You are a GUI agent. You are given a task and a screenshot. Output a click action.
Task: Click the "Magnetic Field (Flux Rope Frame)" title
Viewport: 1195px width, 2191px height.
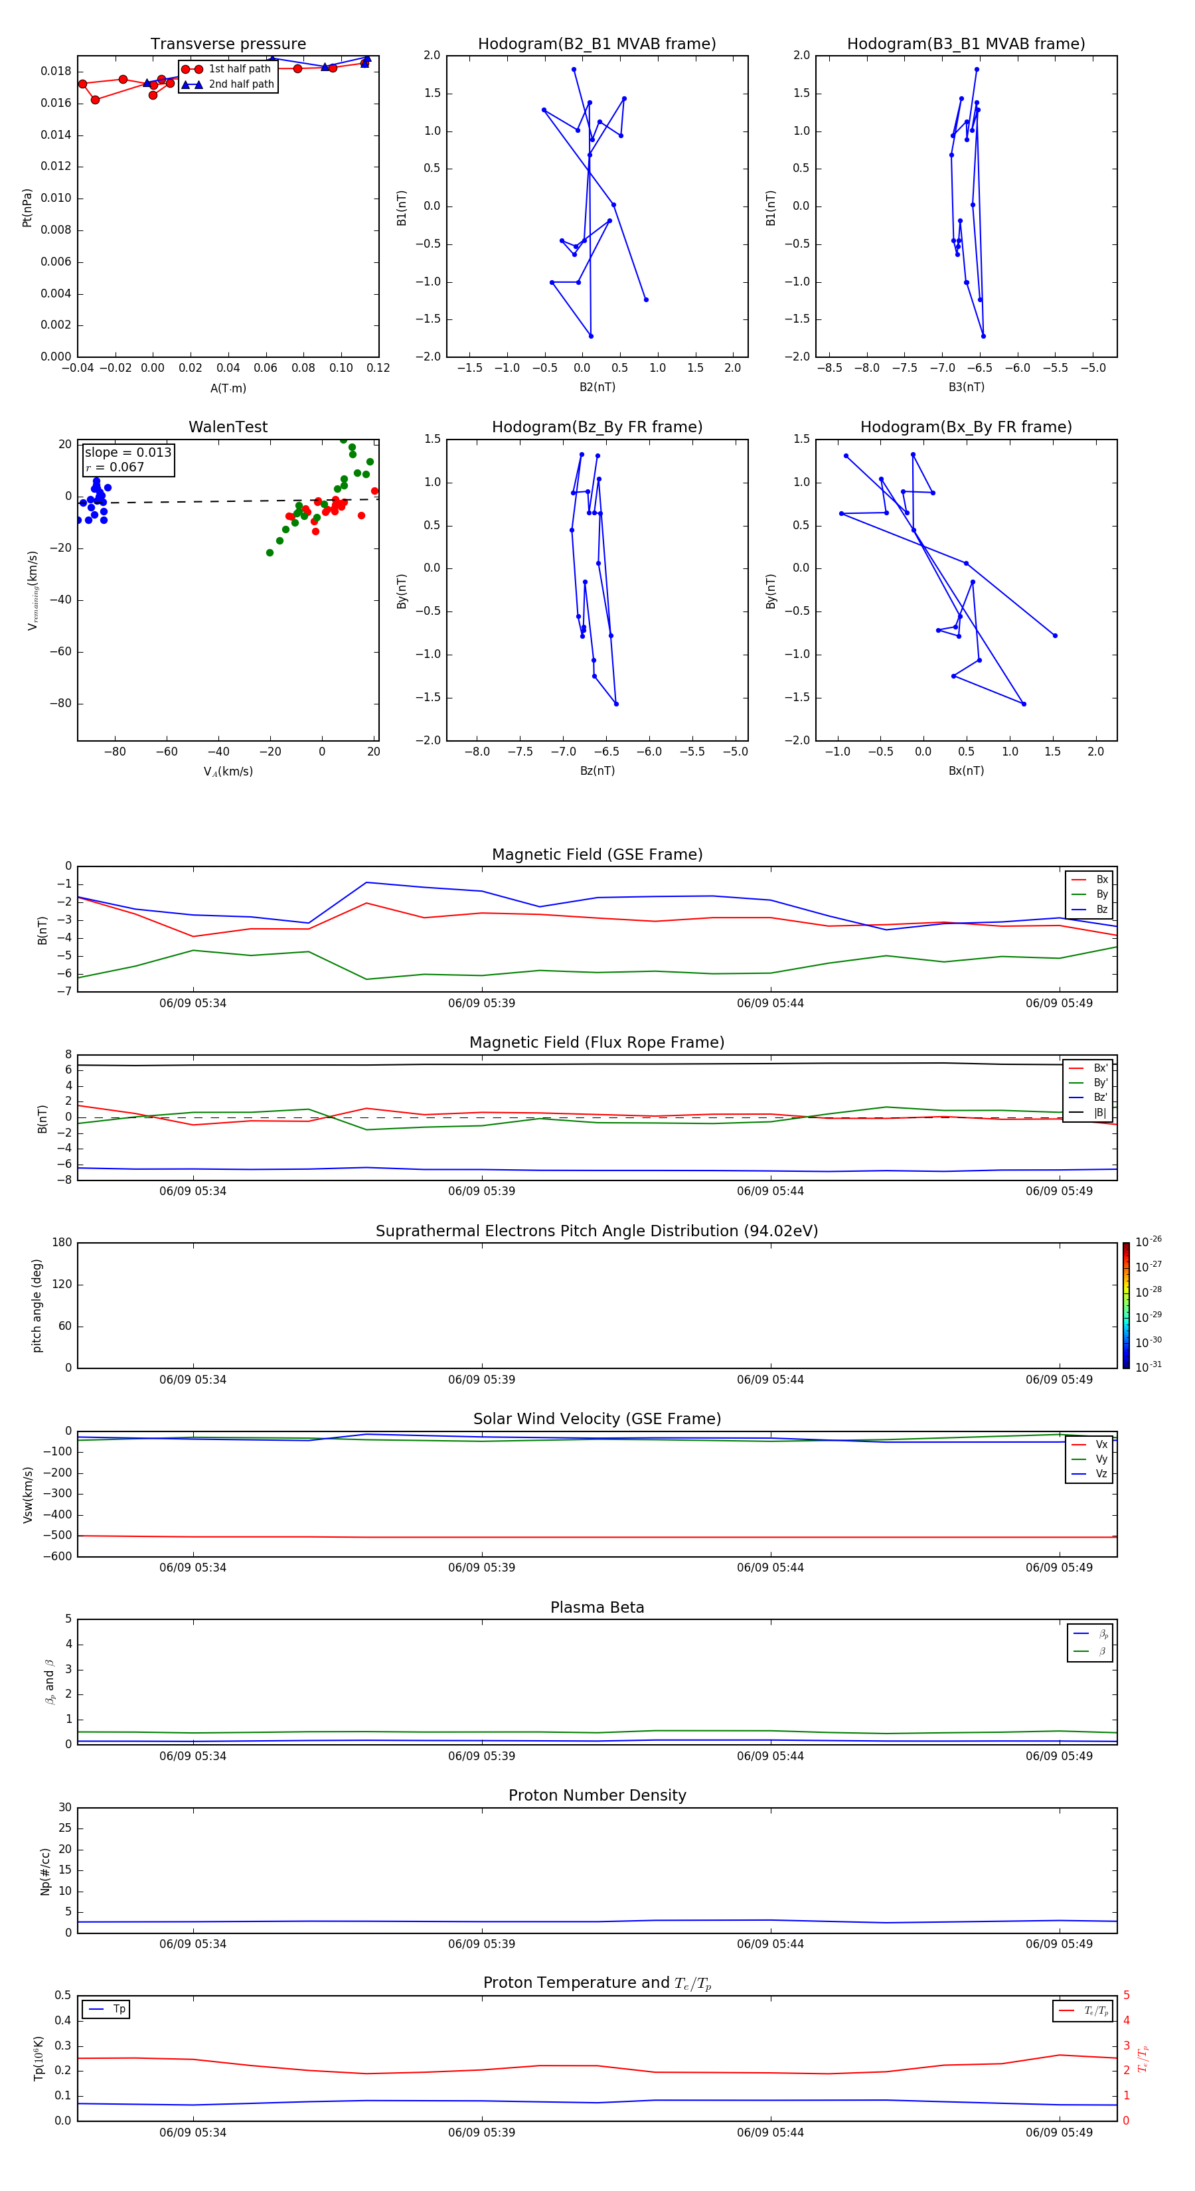point(597,1043)
